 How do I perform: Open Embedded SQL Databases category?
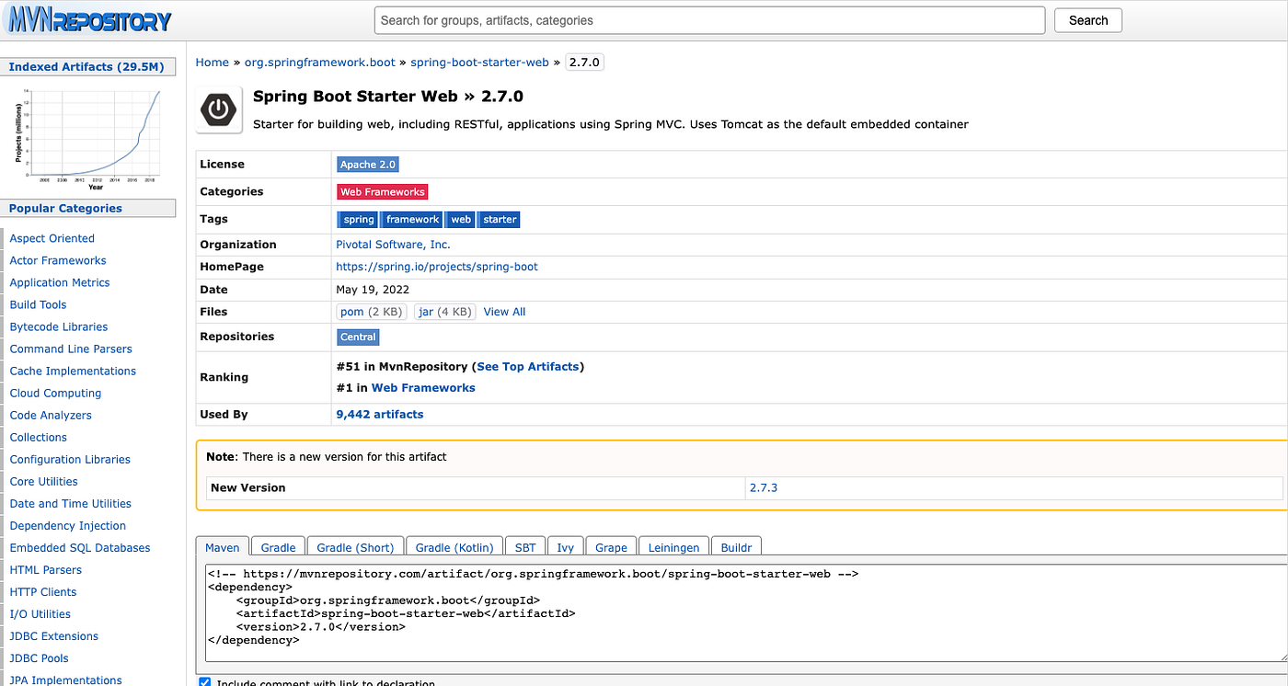[x=80, y=547]
